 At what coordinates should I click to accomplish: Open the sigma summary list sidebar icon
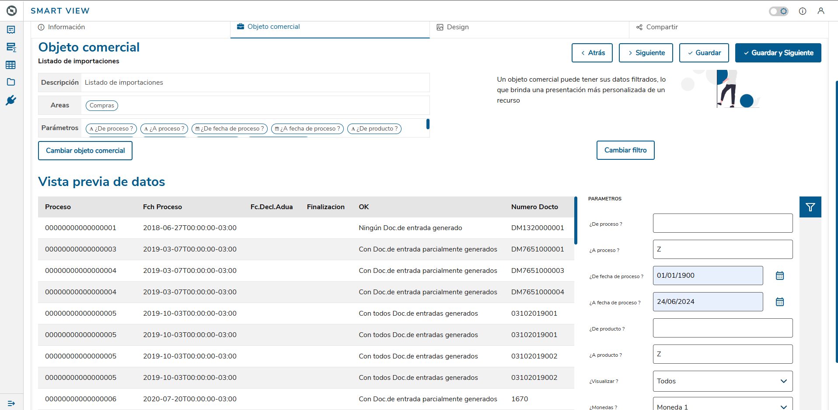(11, 47)
